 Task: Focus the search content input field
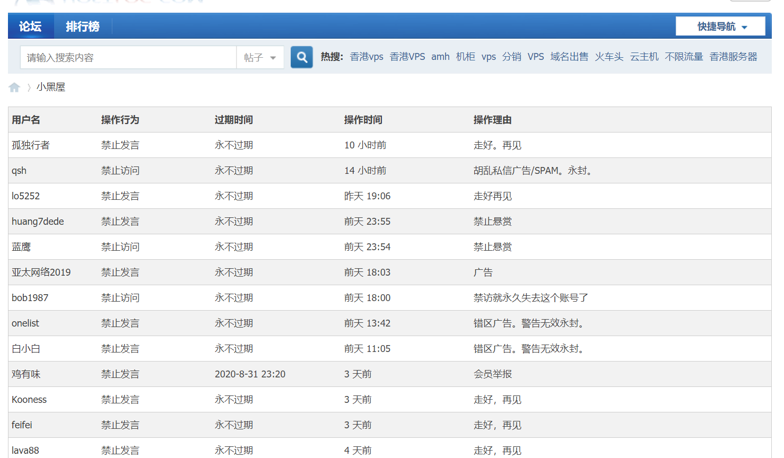pos(128,57)
